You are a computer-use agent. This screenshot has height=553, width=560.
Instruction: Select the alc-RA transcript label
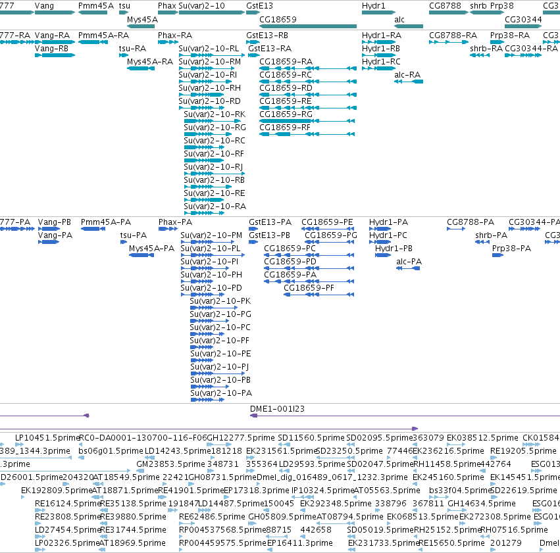click(x=407, y=75)
